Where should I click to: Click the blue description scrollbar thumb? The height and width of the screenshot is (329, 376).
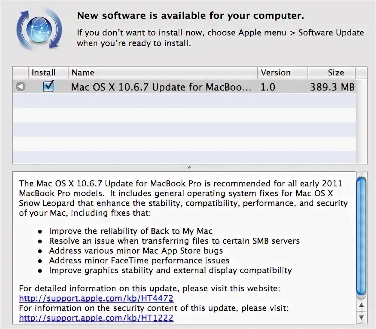pyautogui.click(x=361, y=236)
